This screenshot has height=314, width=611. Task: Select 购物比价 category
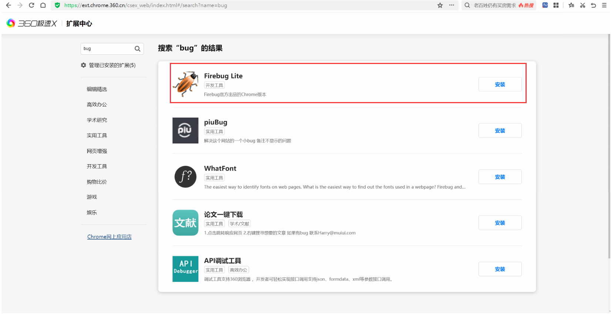97,182
